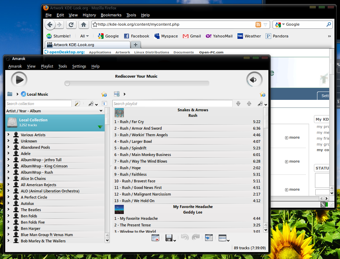340x259 pixels.
Task: Expand Various Artists in collection
Action: 8,135
